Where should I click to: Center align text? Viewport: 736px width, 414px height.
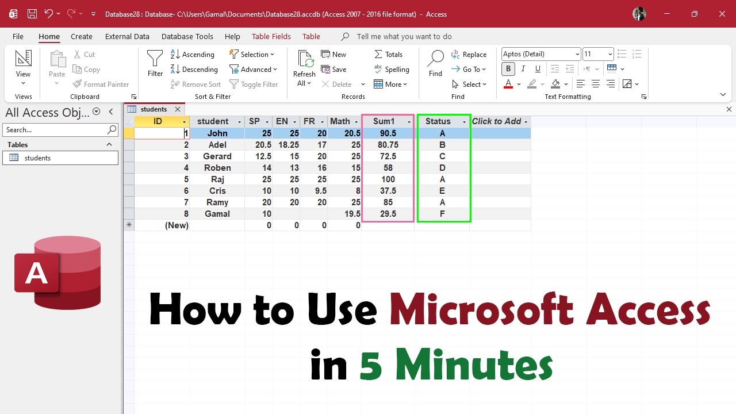(596, 84)
